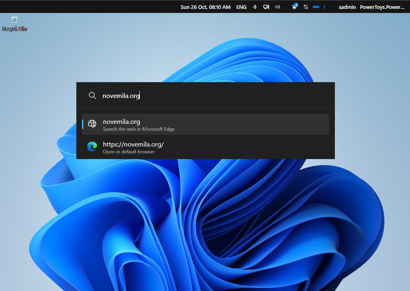Click the PowerToys.Power... window title
This screenshot has height=291, width=410.
[x=382, y=7]
